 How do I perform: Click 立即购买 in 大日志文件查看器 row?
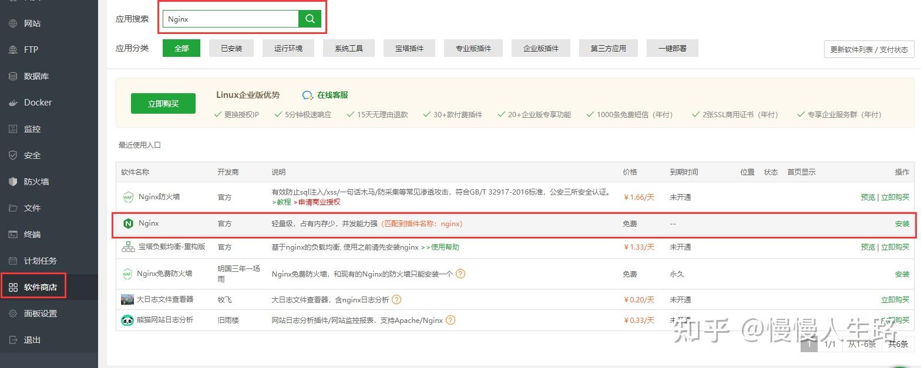(x=895, y=300)
